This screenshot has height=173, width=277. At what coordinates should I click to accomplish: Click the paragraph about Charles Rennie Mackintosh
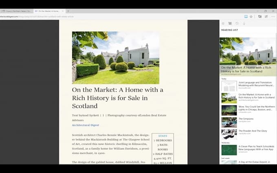tap(111, 144)
